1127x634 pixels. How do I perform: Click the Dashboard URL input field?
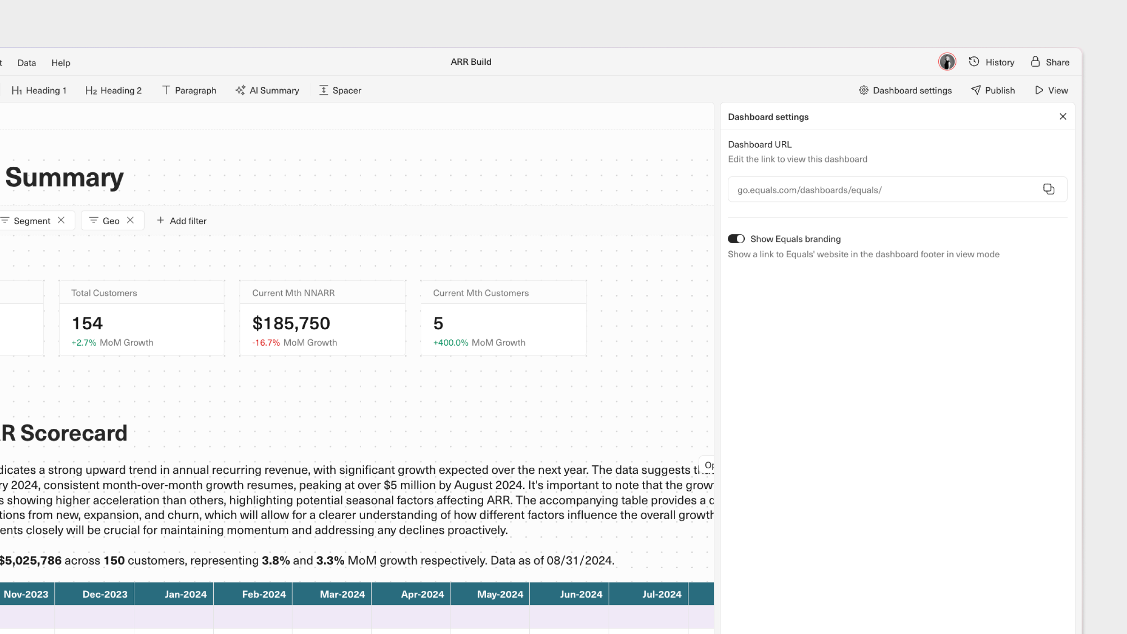[883, 190]
